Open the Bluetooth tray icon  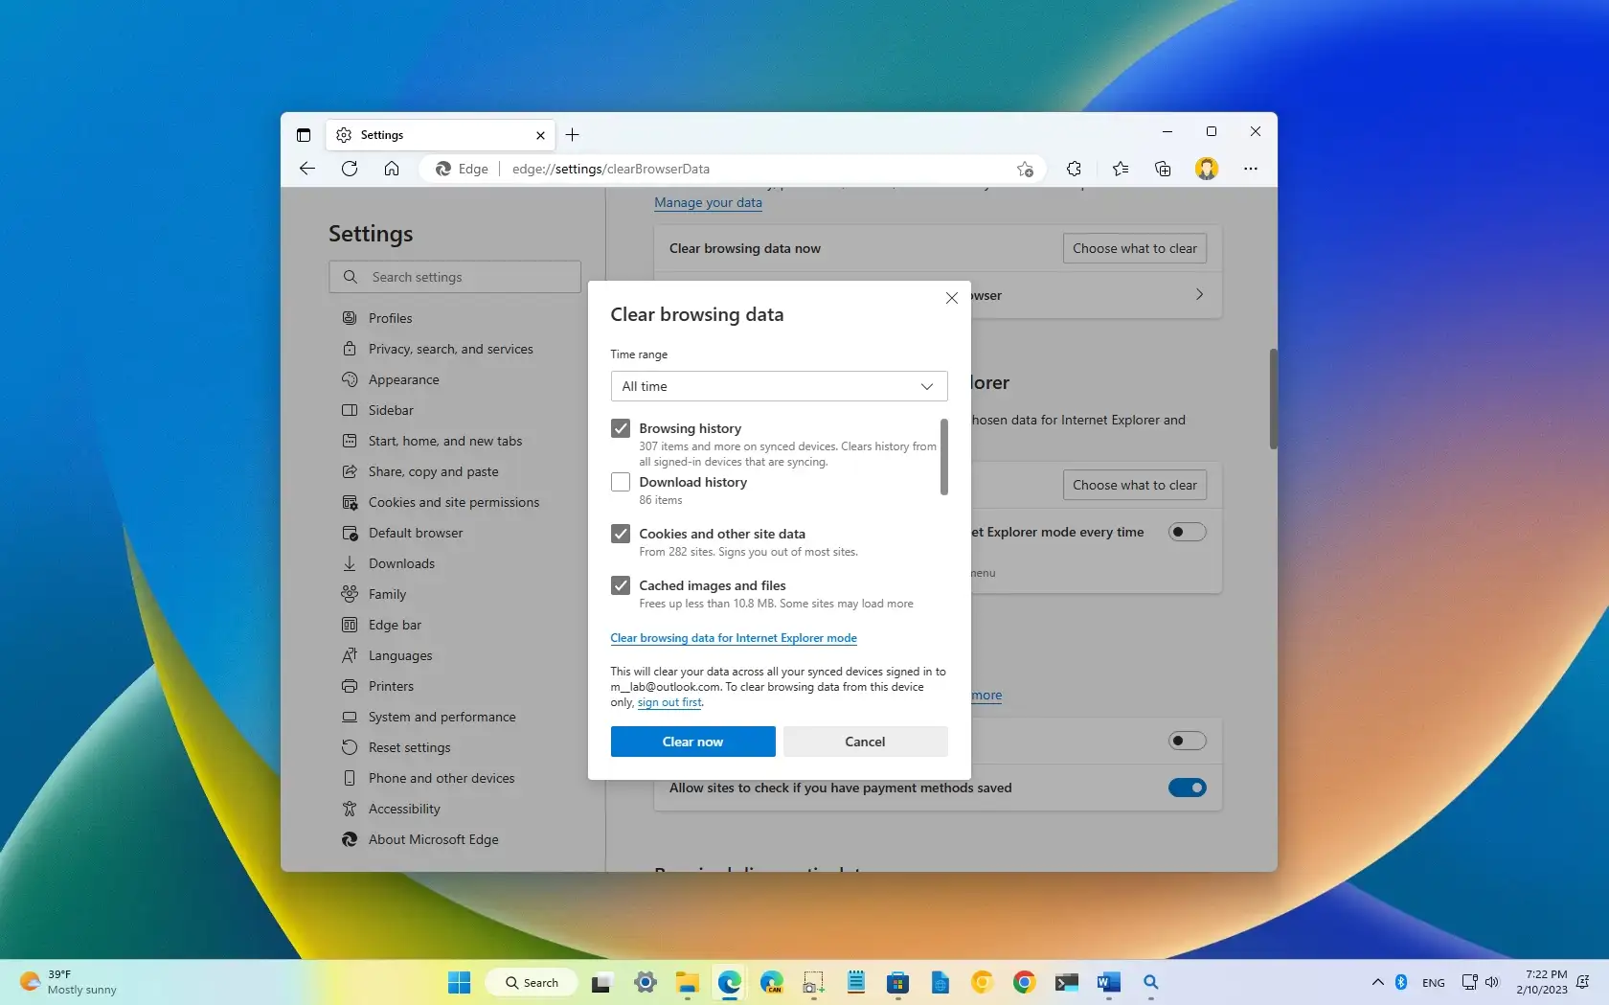pyautogui.click(x=1401, y=982)
